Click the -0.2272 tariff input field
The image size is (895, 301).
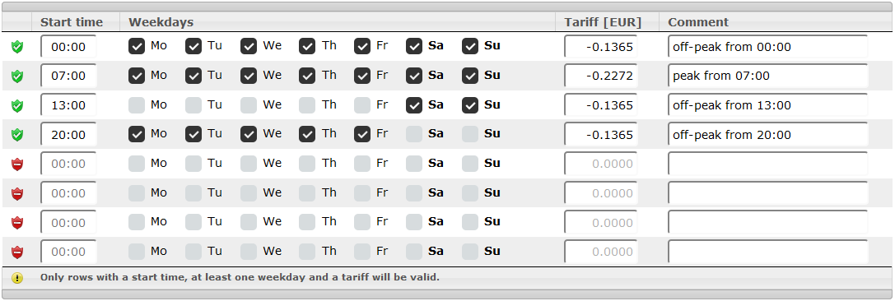600,76
